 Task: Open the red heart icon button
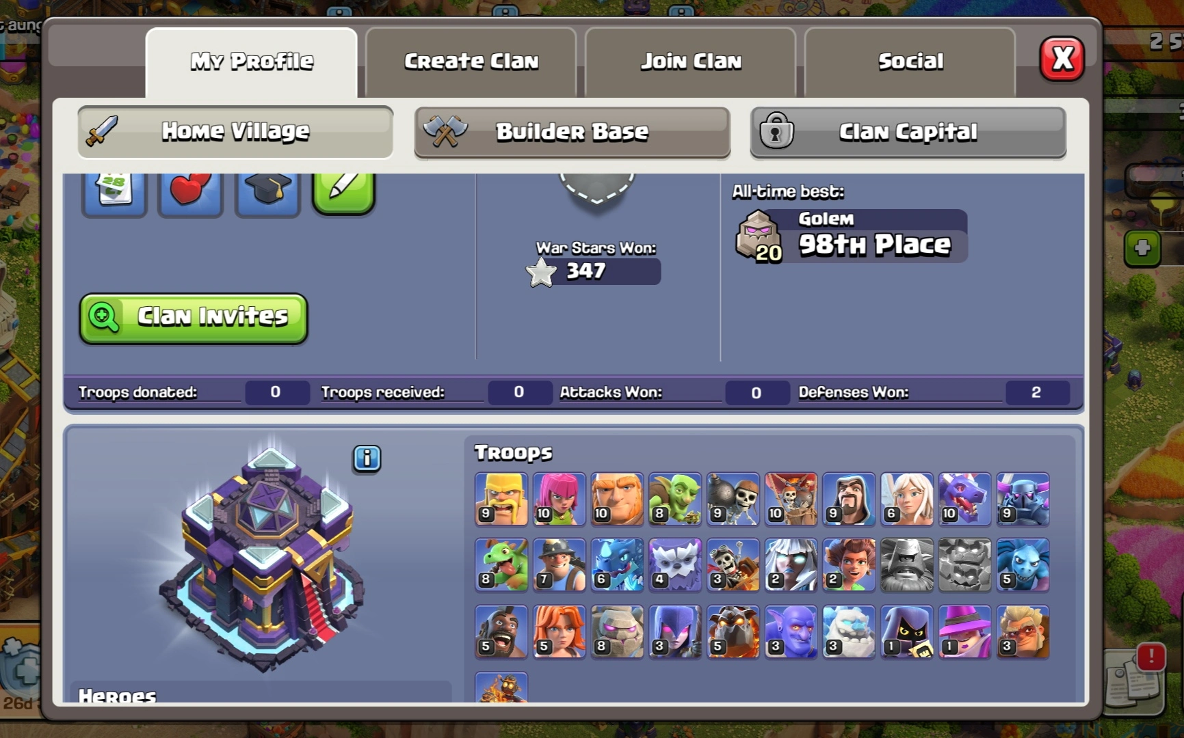(x=190, y=194)
